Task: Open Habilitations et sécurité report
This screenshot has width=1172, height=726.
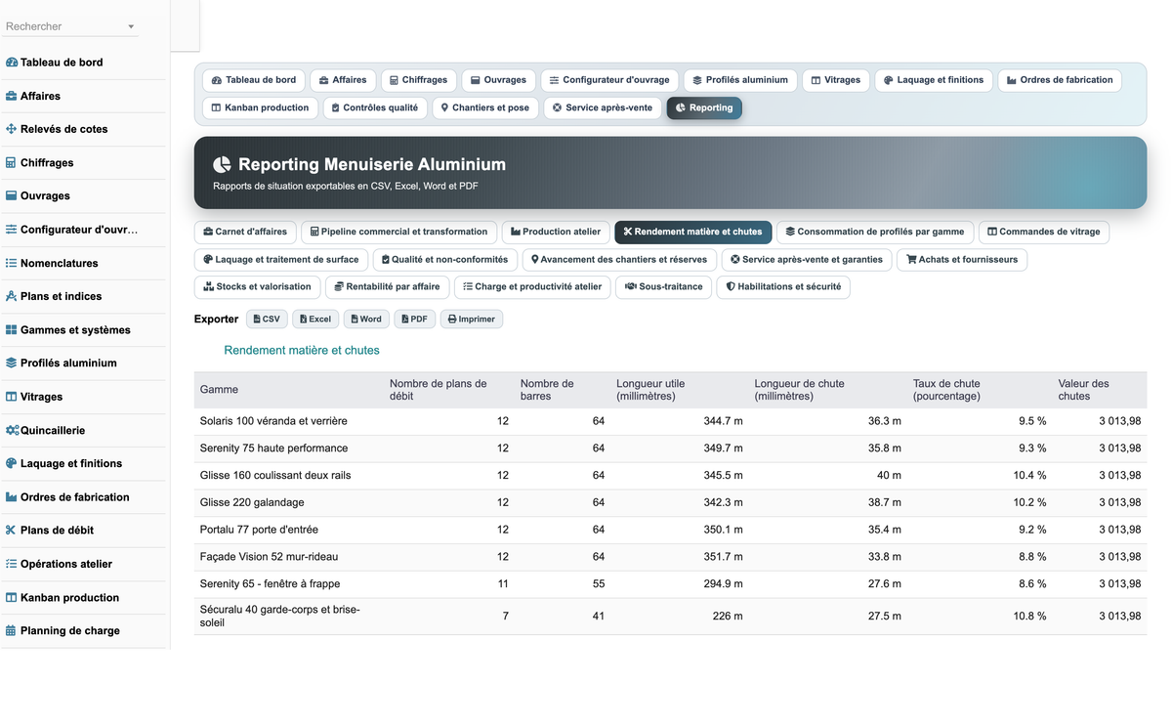Action: coord(783,286)
